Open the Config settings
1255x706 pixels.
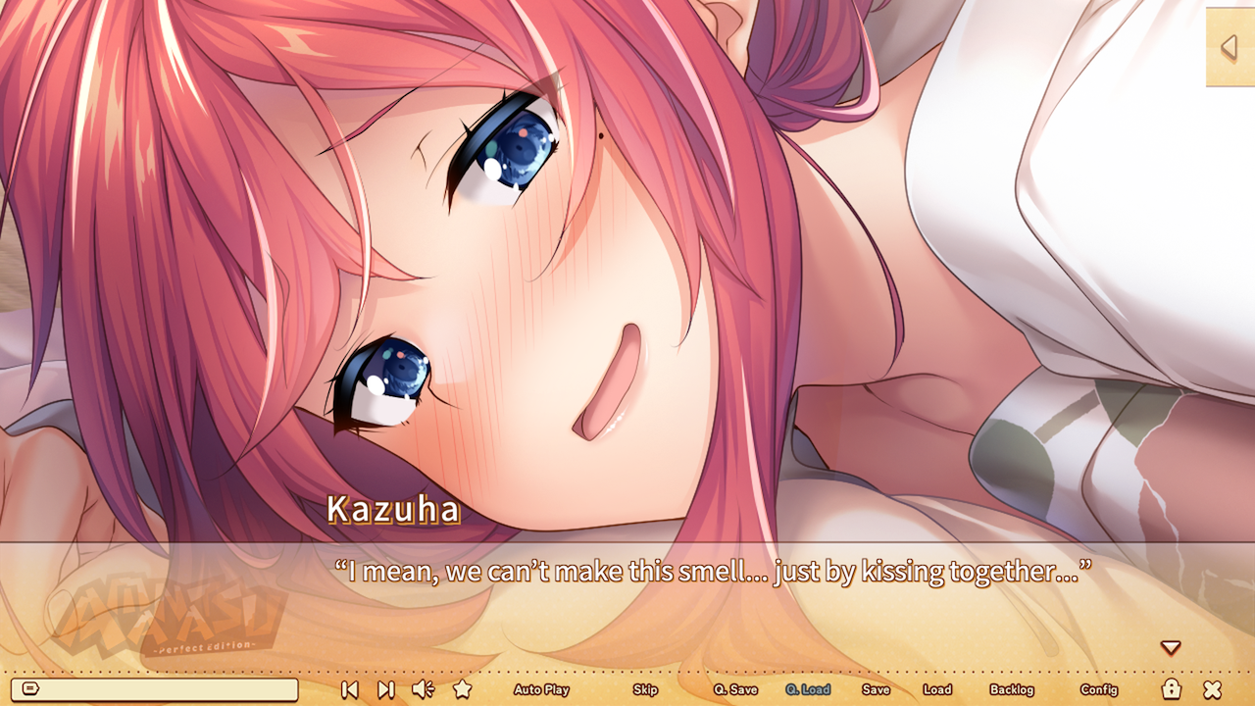coord(1099,689)
